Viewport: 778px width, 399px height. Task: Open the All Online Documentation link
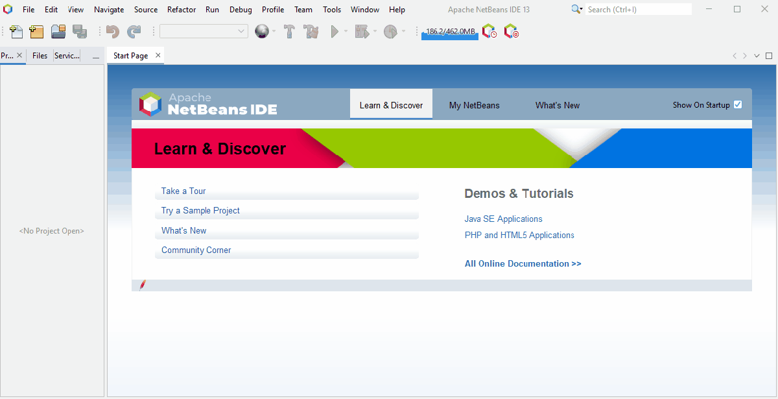(523, 264)
